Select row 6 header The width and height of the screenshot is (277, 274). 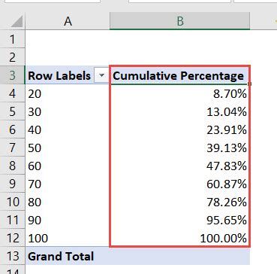tap(13, 129)
